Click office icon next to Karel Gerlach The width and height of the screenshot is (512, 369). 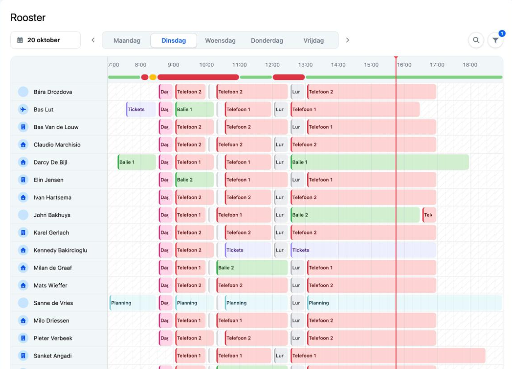pos(23,233)
